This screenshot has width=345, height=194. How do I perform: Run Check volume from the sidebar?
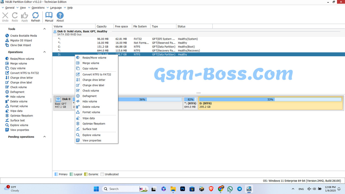[16, 87]
